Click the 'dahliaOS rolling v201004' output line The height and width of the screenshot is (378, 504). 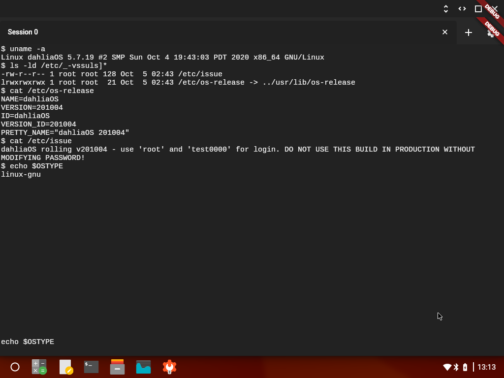238,149
